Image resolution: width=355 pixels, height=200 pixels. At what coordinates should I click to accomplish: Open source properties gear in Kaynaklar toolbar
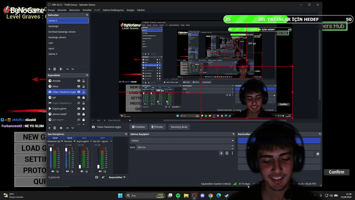61,128
